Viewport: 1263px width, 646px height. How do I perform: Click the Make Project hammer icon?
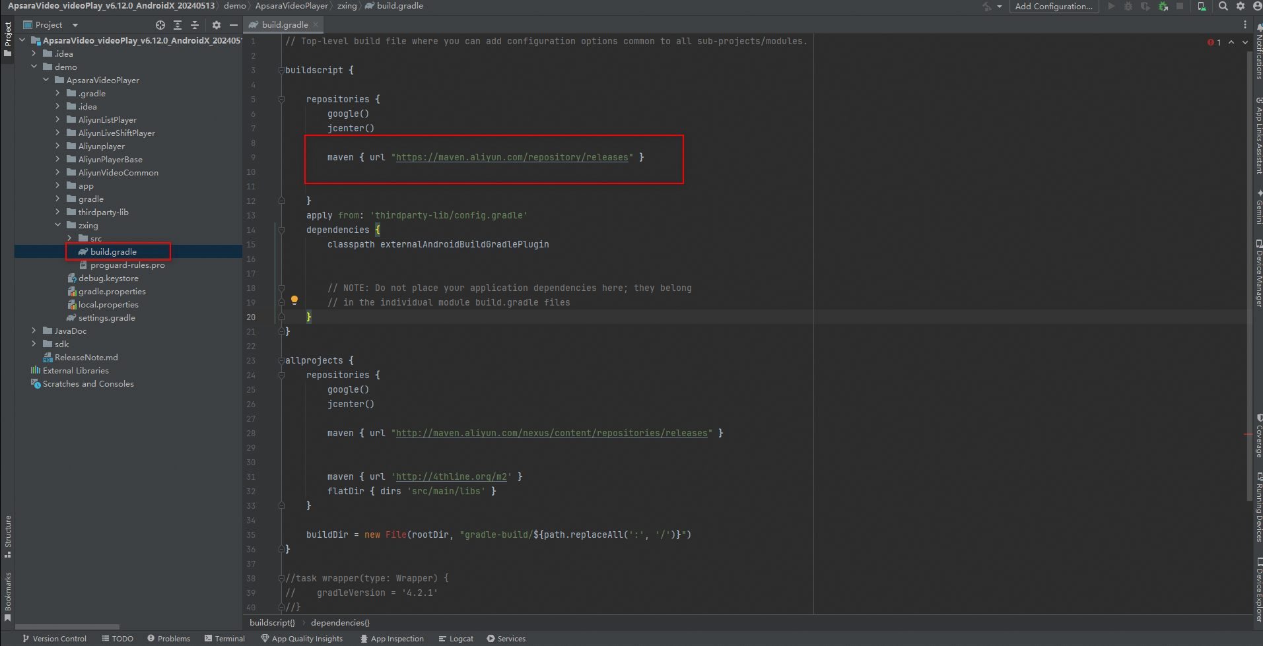pyautogui.click(x=987, y=7)
